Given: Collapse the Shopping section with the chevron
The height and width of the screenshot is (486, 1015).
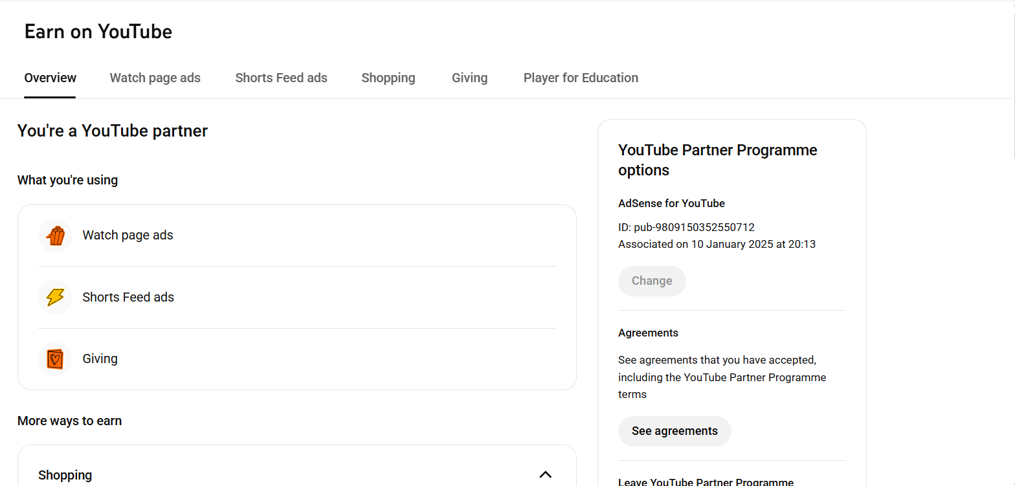Looking at the screenshot, I should pos(545,474).
